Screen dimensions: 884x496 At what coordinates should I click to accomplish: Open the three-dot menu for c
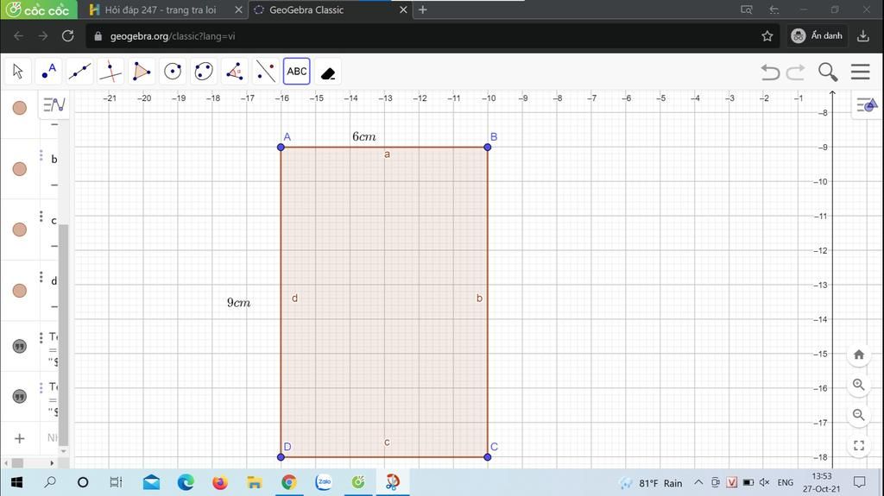41,217
